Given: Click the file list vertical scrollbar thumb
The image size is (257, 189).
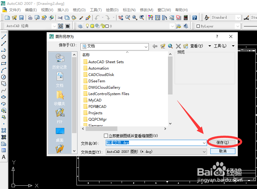Looking at the screenshot, I should point(170,75).
